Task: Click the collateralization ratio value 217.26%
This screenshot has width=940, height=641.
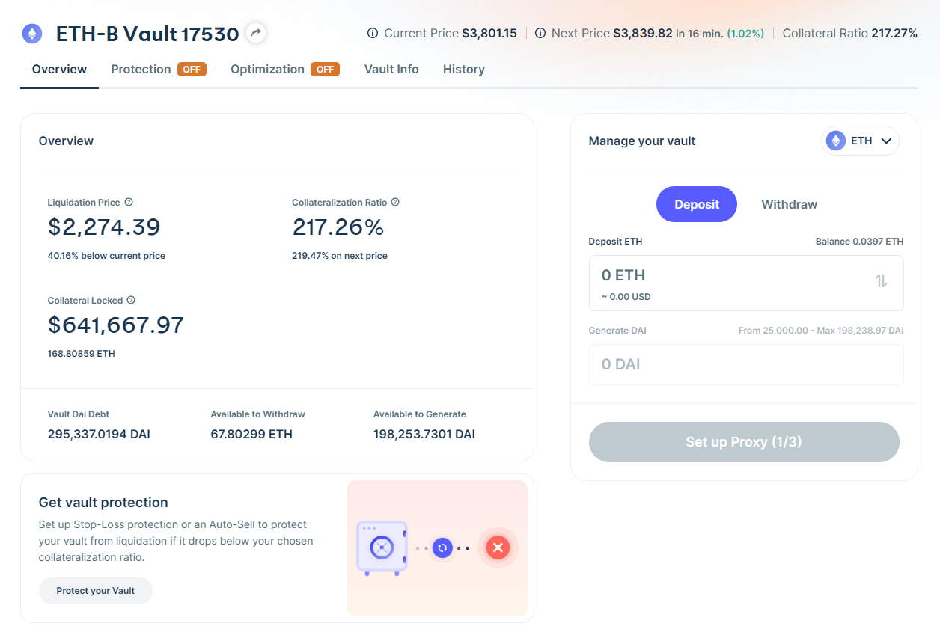Action: [x=338, y=227]
